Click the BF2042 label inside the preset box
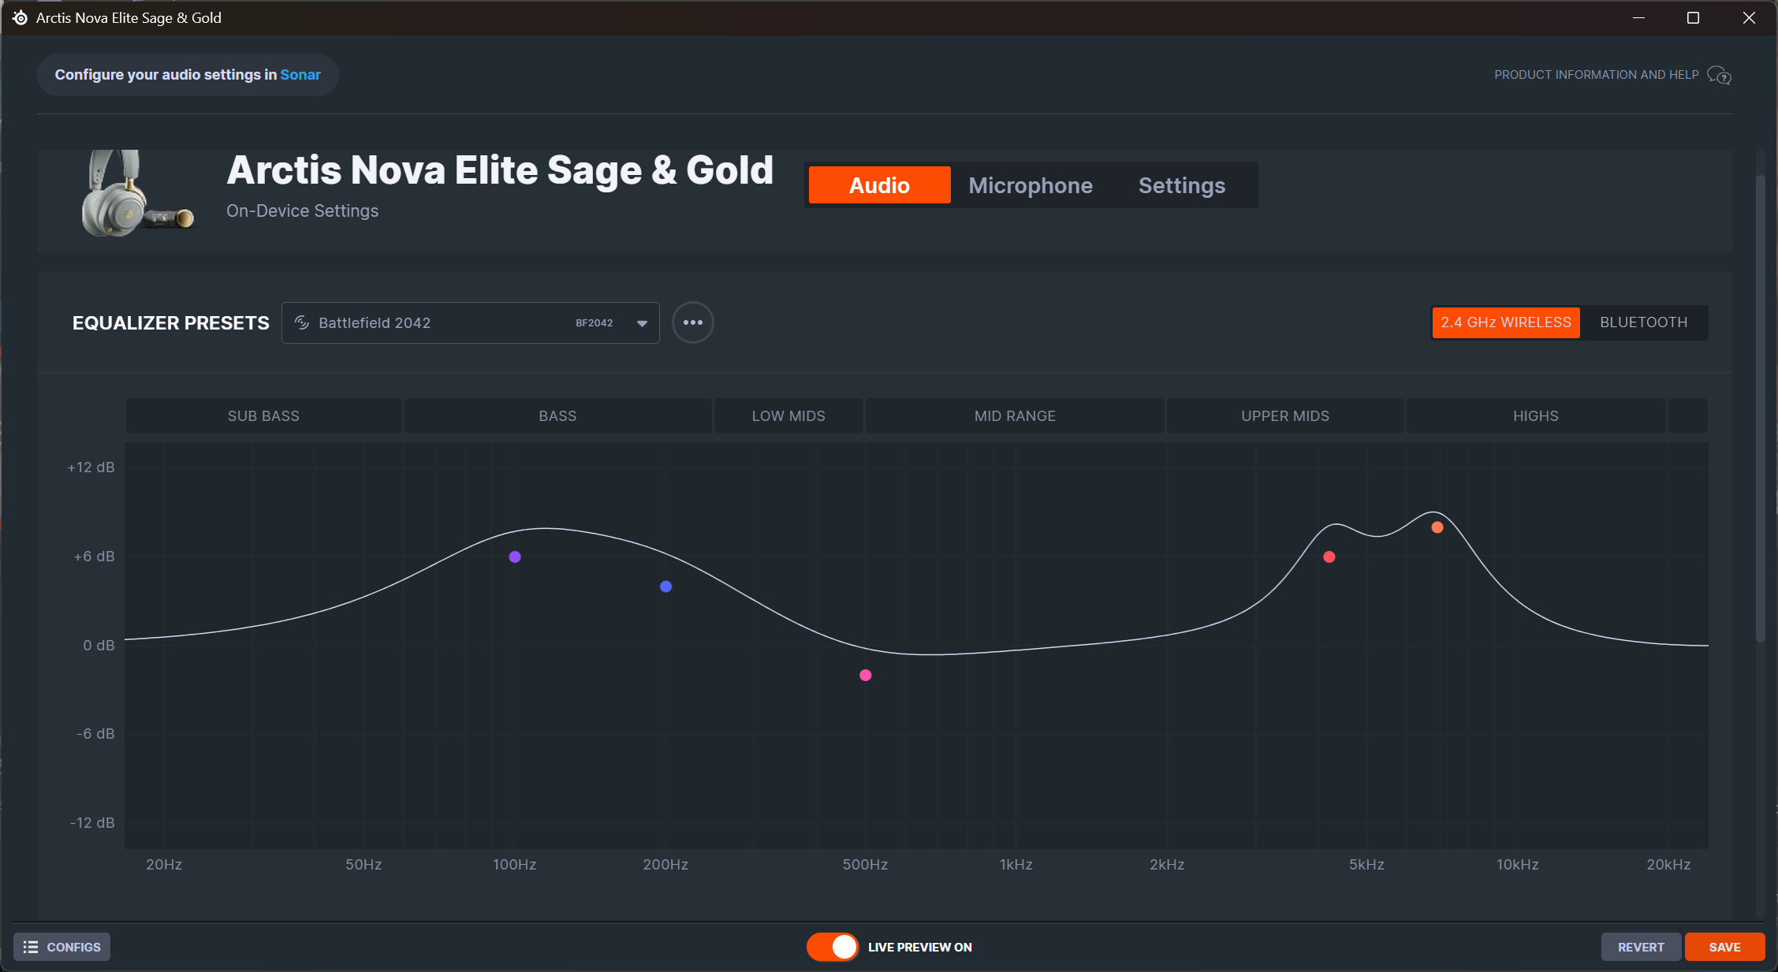 [x=595, y=322]
